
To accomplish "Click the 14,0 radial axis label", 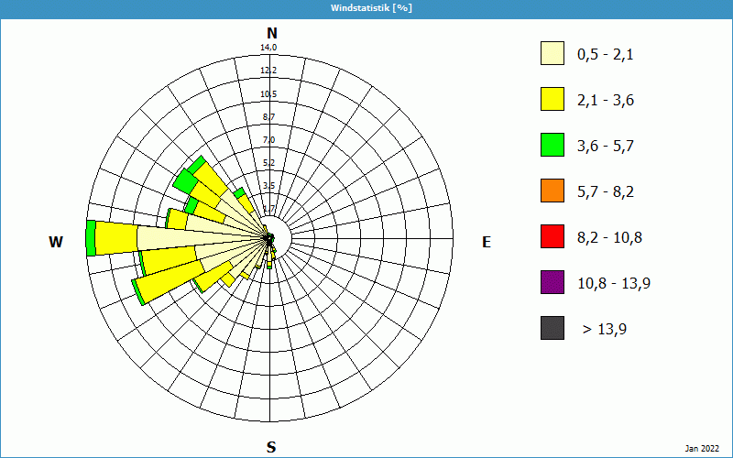I will 268,48.
